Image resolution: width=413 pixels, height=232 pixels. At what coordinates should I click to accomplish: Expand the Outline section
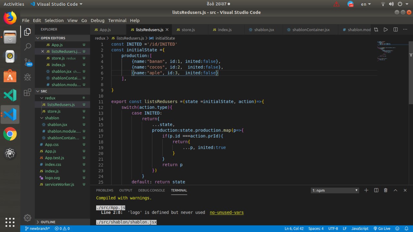coord(48,222)
